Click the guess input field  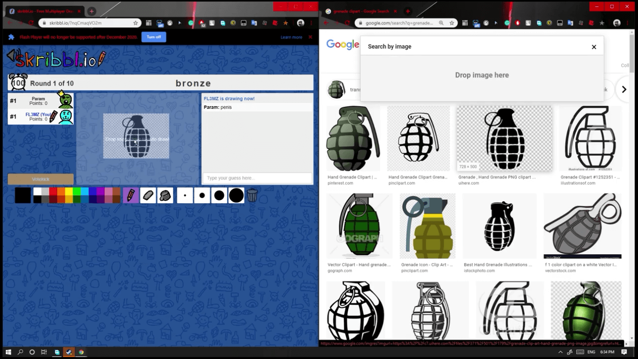tap(257, 178)
